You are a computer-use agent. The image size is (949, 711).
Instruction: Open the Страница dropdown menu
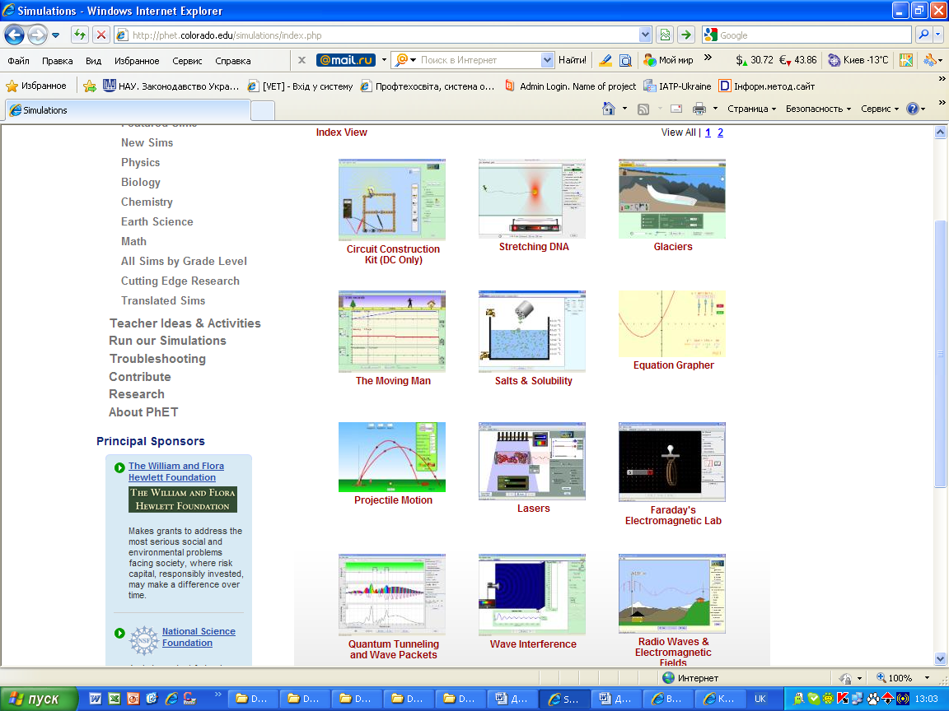(x=751, y=109)
